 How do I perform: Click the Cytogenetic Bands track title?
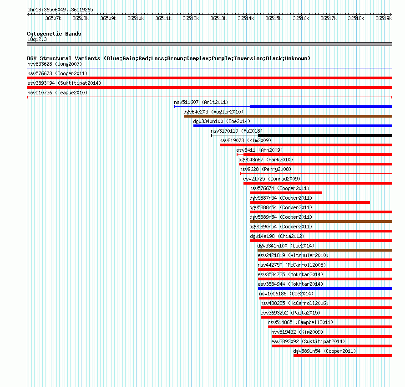(54, 34)
